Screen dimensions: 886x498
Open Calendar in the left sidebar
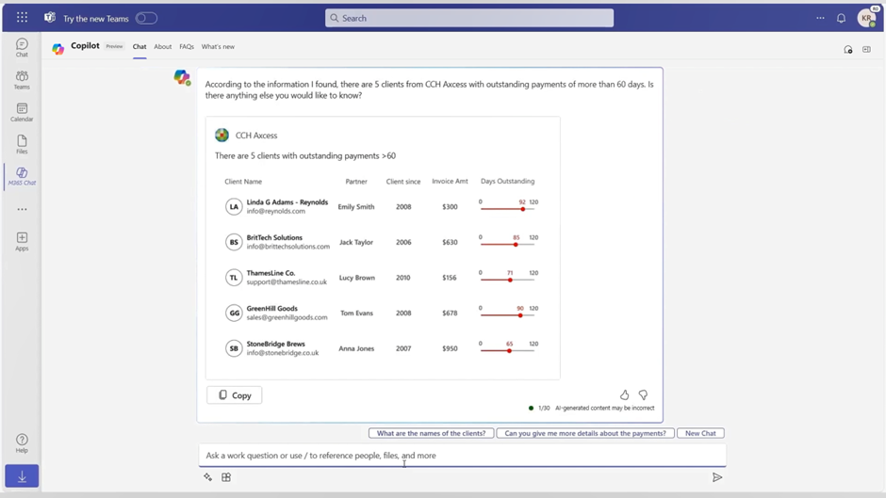pyautogui.click(x=22, y=112)
